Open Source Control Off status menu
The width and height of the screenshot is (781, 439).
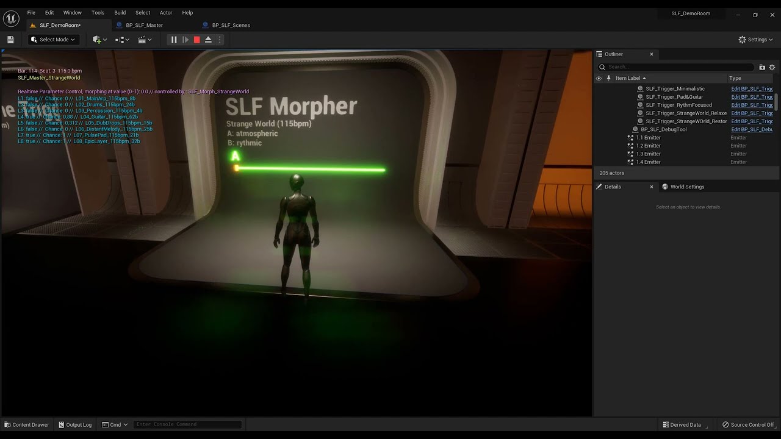click(x=748, y=424)
